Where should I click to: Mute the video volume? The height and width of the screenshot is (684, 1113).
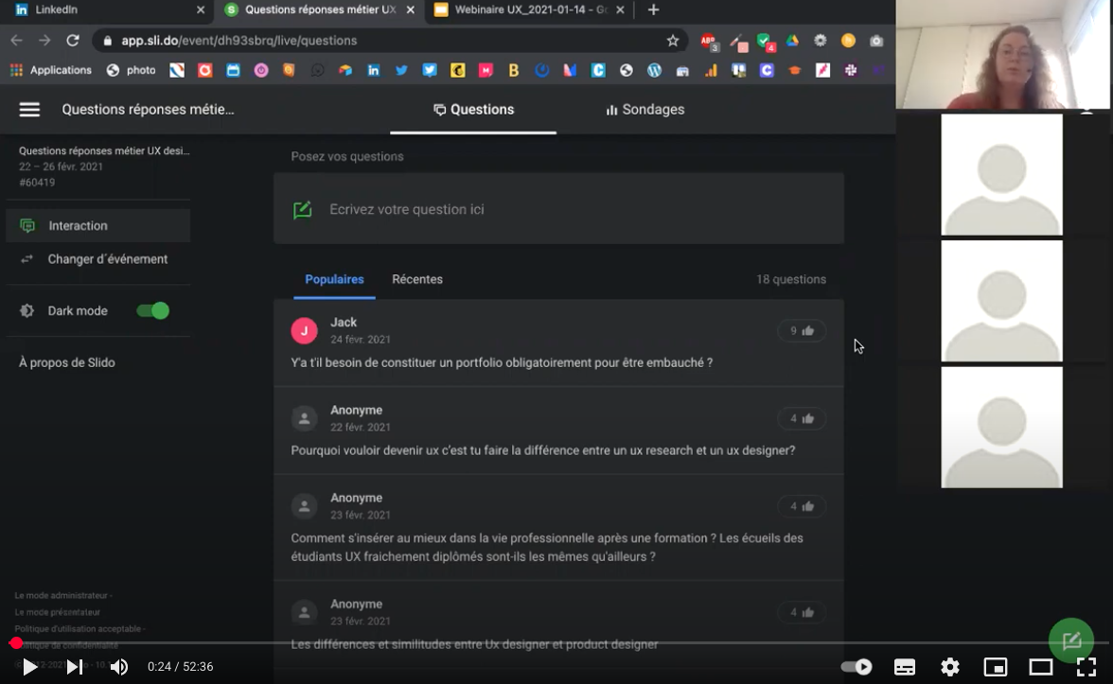(x=119, y=666)
